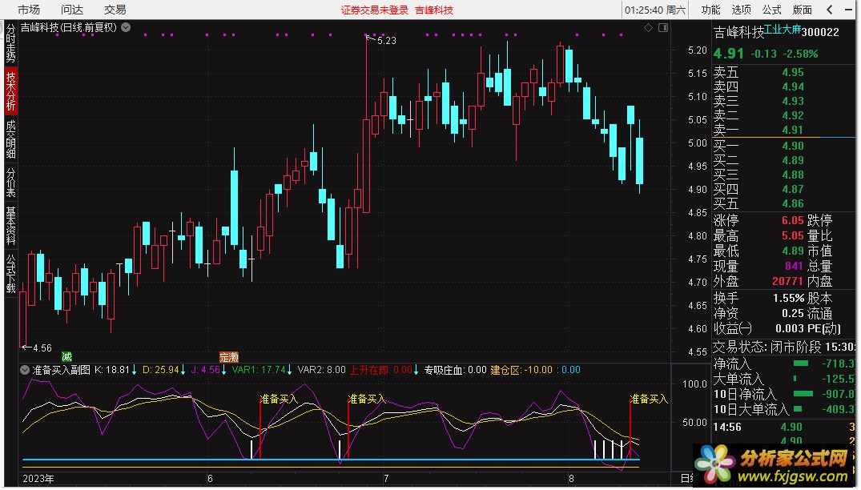Viewport: 861px width, 490px height.
Task: Click the -2.58% change value
Action: pyautogui.click(x=800, y=54)
